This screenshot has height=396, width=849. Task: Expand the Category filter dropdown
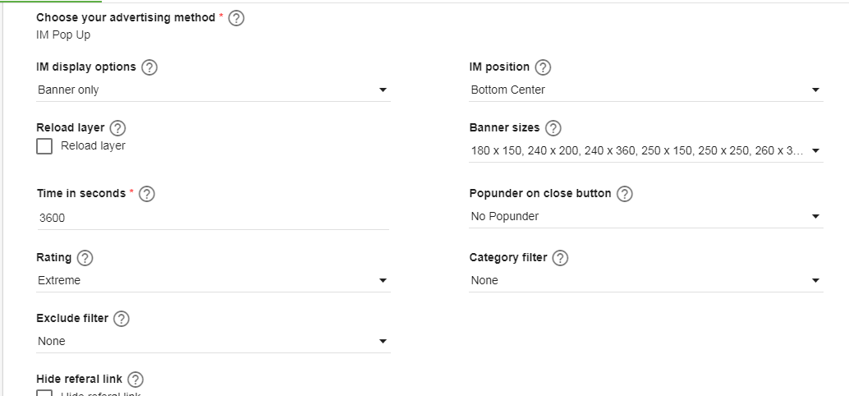tap(645, 280)
